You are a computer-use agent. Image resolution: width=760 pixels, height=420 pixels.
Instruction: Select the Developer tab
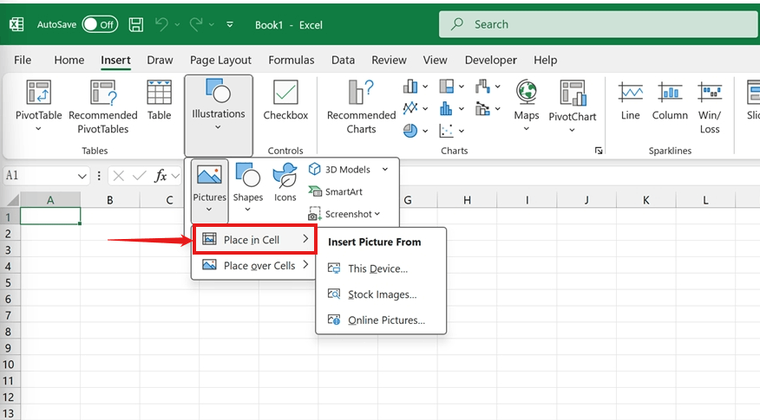(x=490, y=60)
